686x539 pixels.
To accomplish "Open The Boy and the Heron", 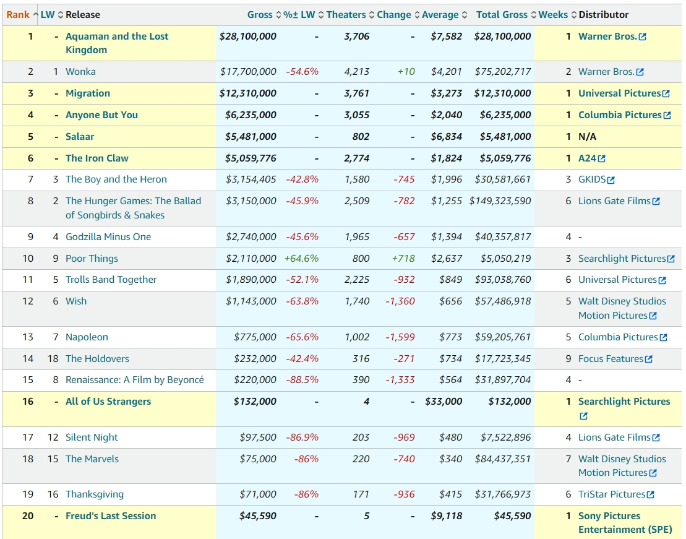I will [116, 179].
